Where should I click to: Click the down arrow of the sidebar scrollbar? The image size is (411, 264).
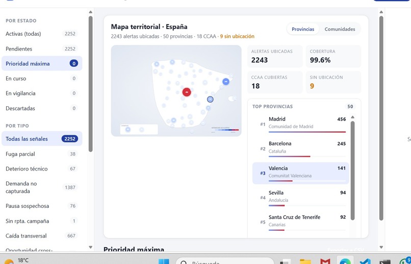click(90, 247)
